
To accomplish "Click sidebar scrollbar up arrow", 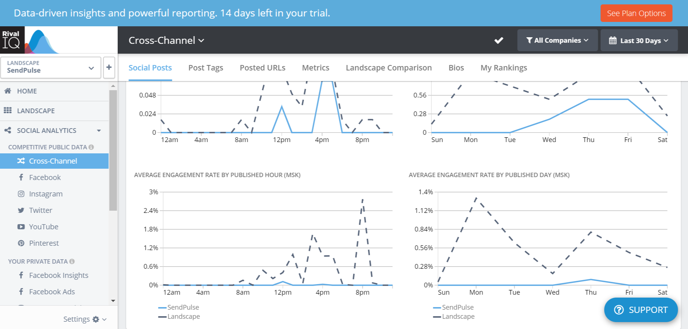I will pos(113,86).
